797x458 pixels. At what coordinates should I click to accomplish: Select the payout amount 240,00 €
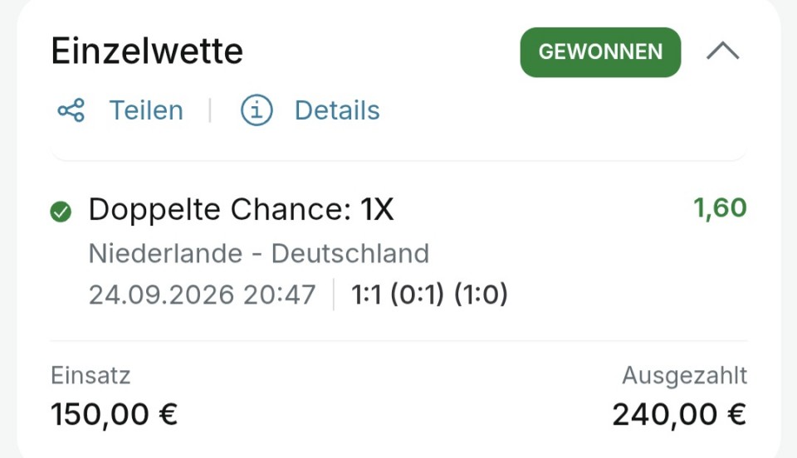click(x=679, y=414)
